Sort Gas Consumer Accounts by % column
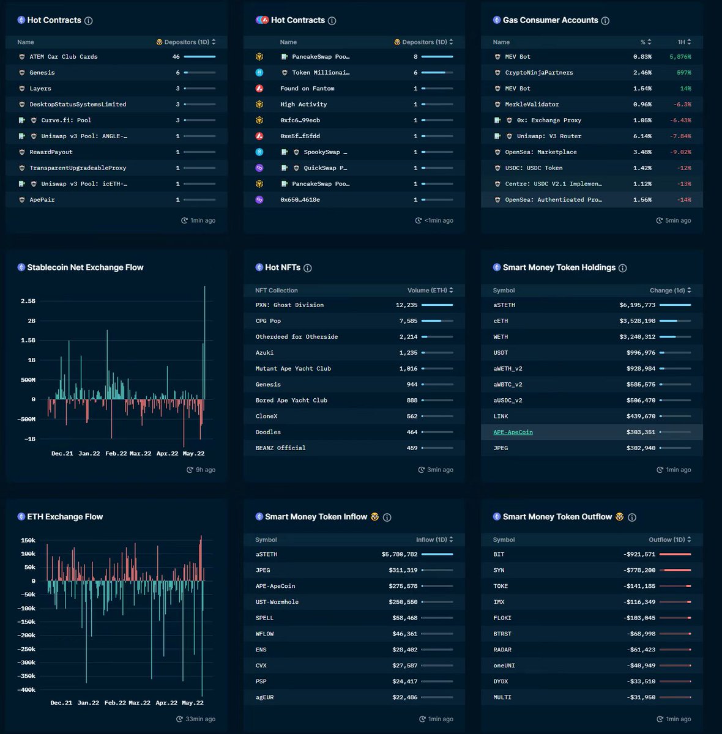Viewport: 722px width, 734px height. tap(646, 42)
